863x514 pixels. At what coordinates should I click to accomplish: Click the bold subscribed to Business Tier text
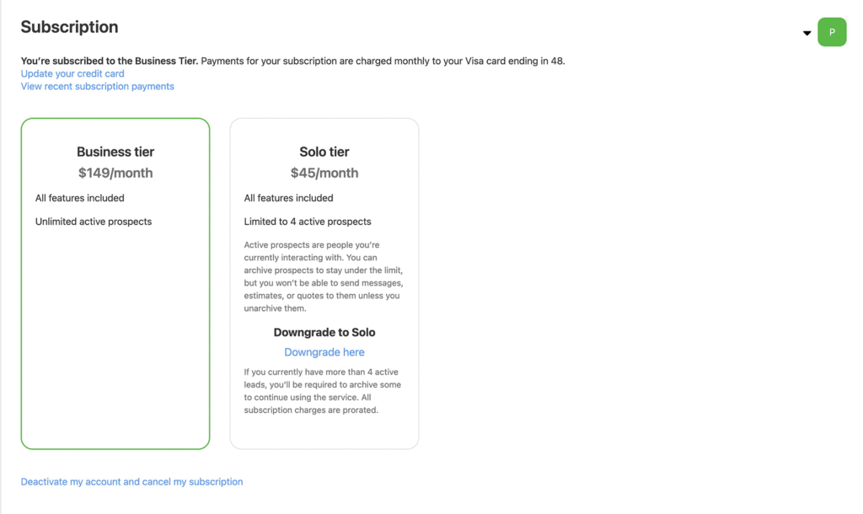point(110,61)
